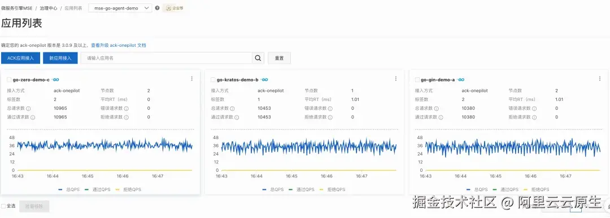Click info icon next to 错误请求数 in go-zero-demo-c
The image size is (610, 218).
coord(127,109)
